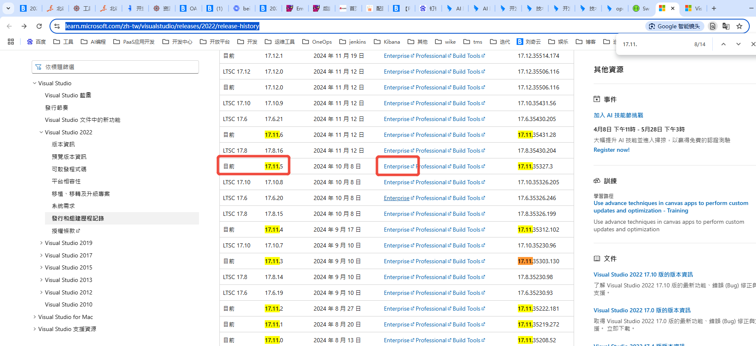Open the 娱乐 bookmark folder
756x346 pixels.
tap(558, 42)
